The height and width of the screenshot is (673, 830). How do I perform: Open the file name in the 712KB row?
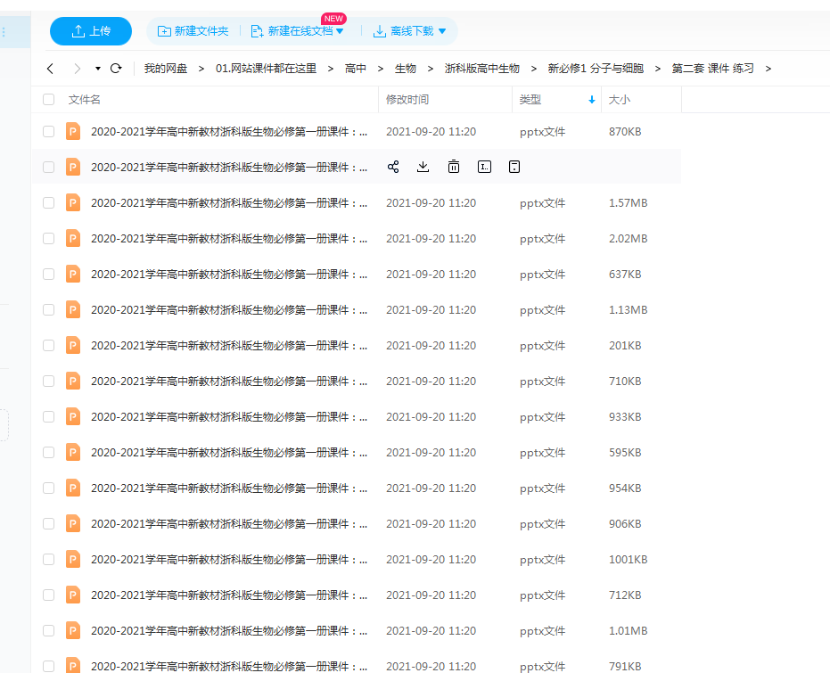[x=228, y=595]
